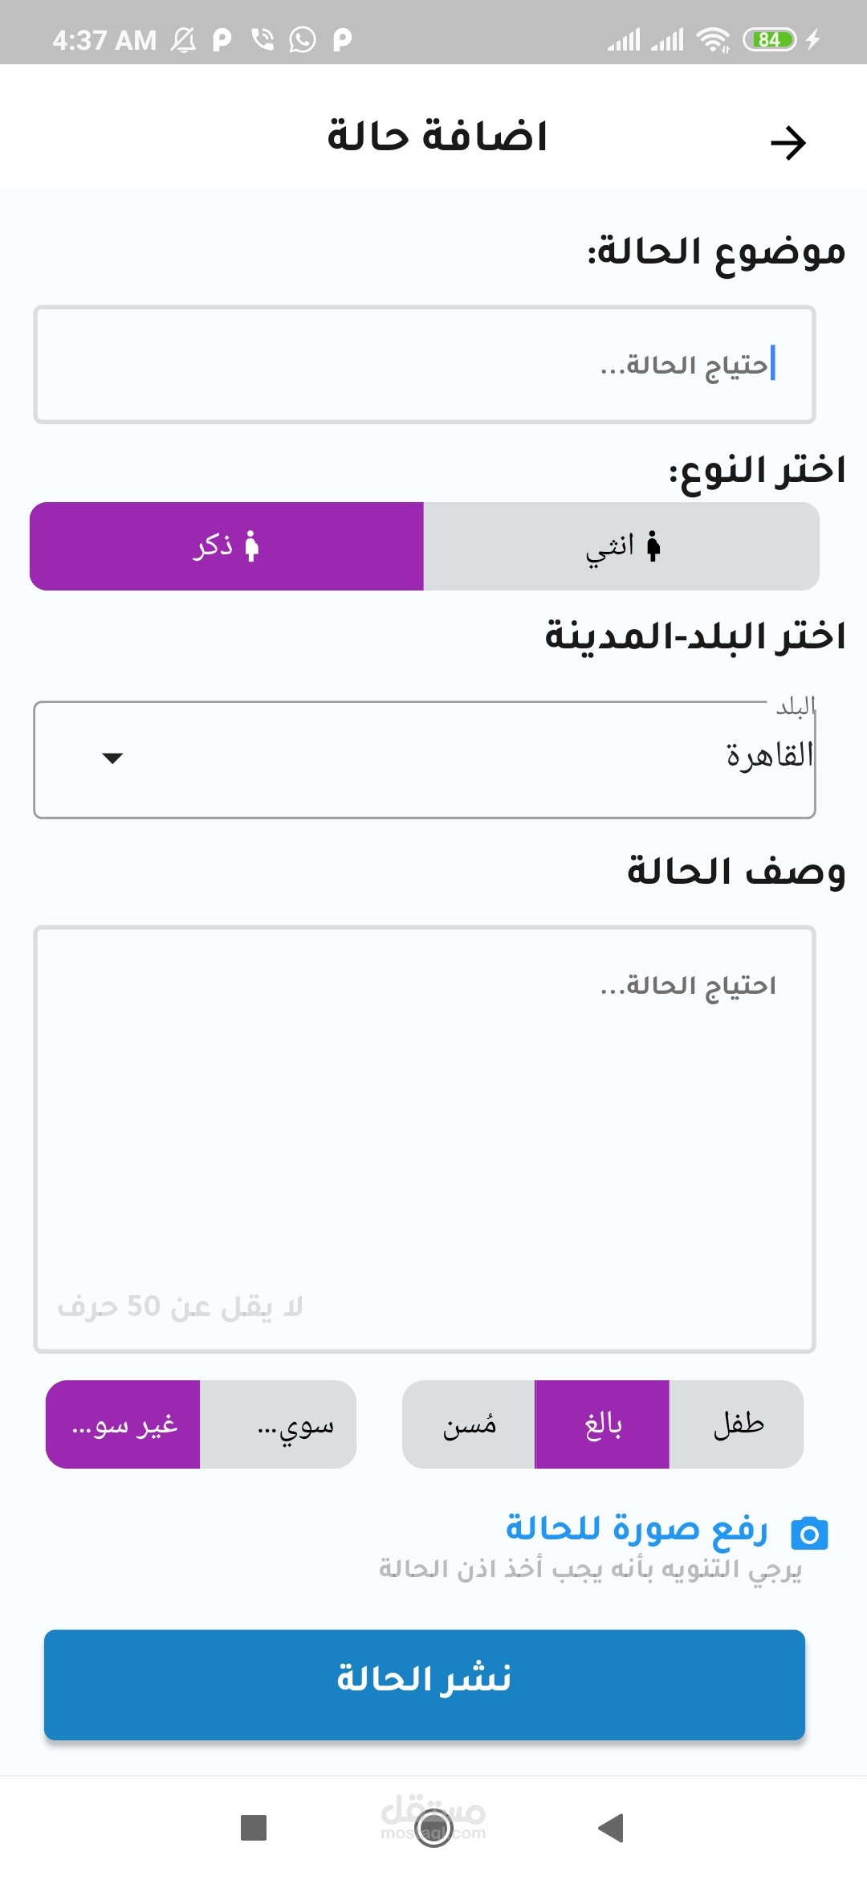Tap the male figure icon
The height and width of the screenshot is (1880, 867).
251,546
